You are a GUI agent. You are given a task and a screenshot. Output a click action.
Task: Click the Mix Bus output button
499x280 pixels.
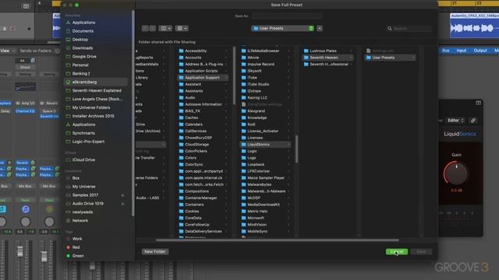25,187
